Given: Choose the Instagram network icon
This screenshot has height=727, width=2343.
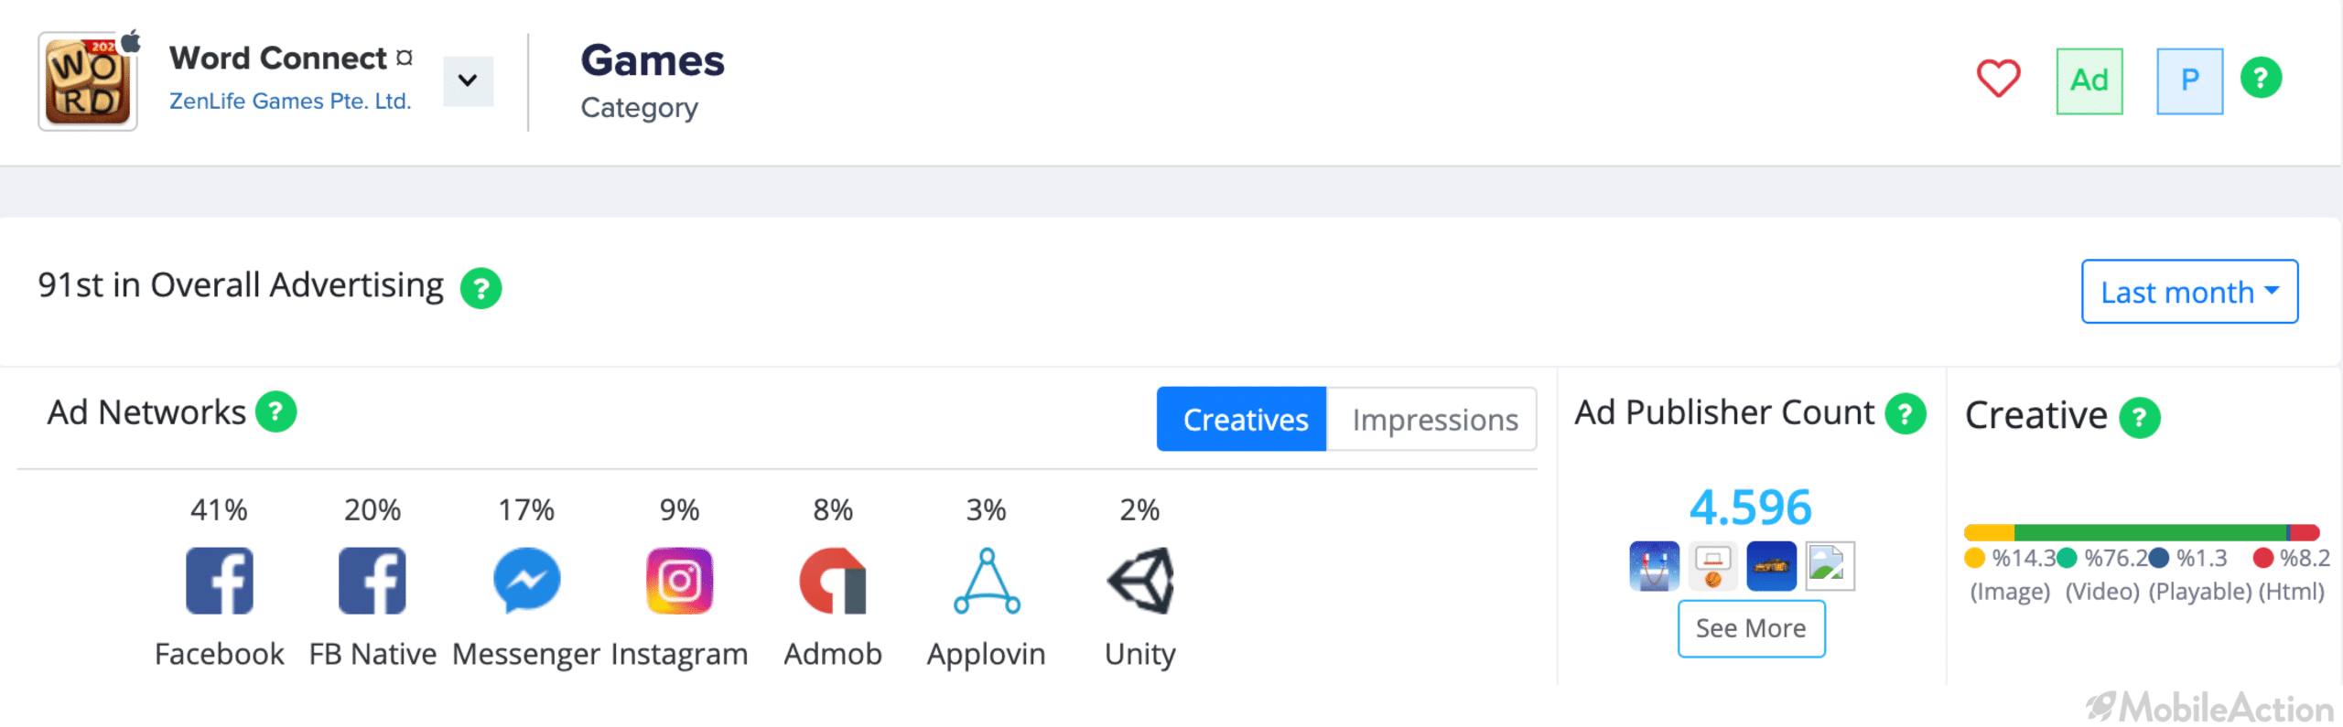Looking at the screenshot, I should pyautogui.click(x=679, y=581).
